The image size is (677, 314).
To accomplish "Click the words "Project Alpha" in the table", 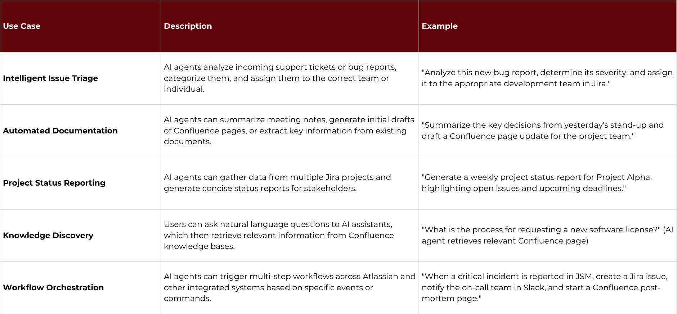I will pyautogui.click(x=623, y=177).
